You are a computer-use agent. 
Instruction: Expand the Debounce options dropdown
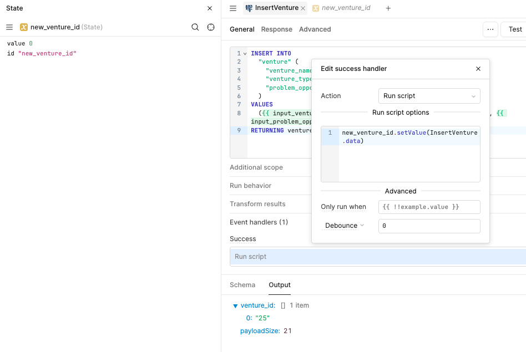(345, 226)
